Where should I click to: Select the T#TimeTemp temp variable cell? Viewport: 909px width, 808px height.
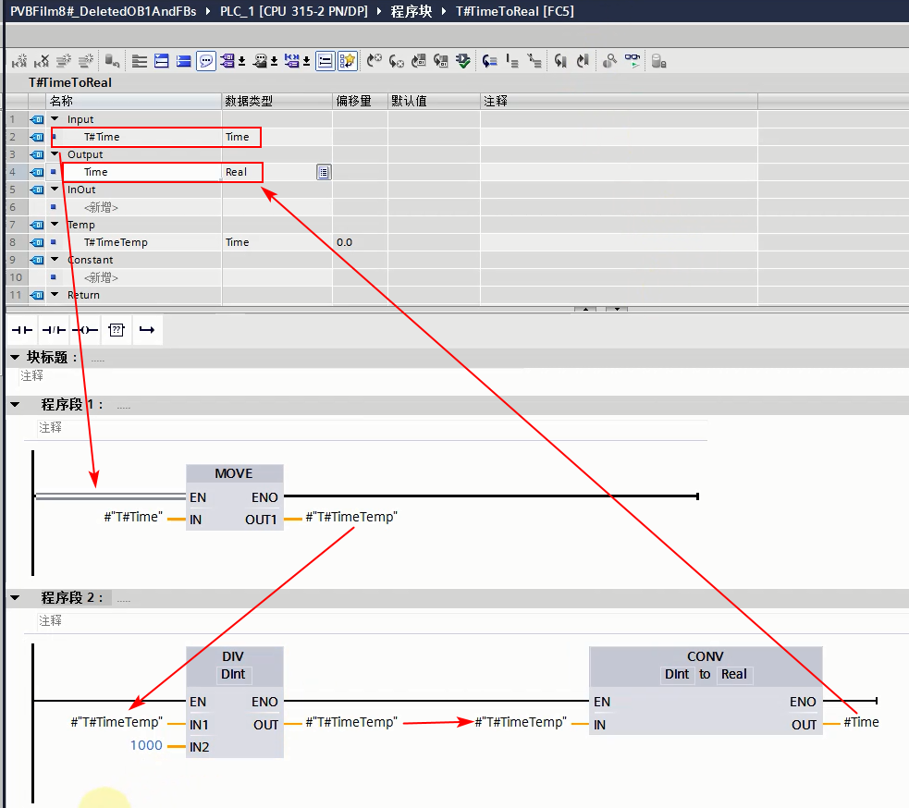[x=136, y=242]
